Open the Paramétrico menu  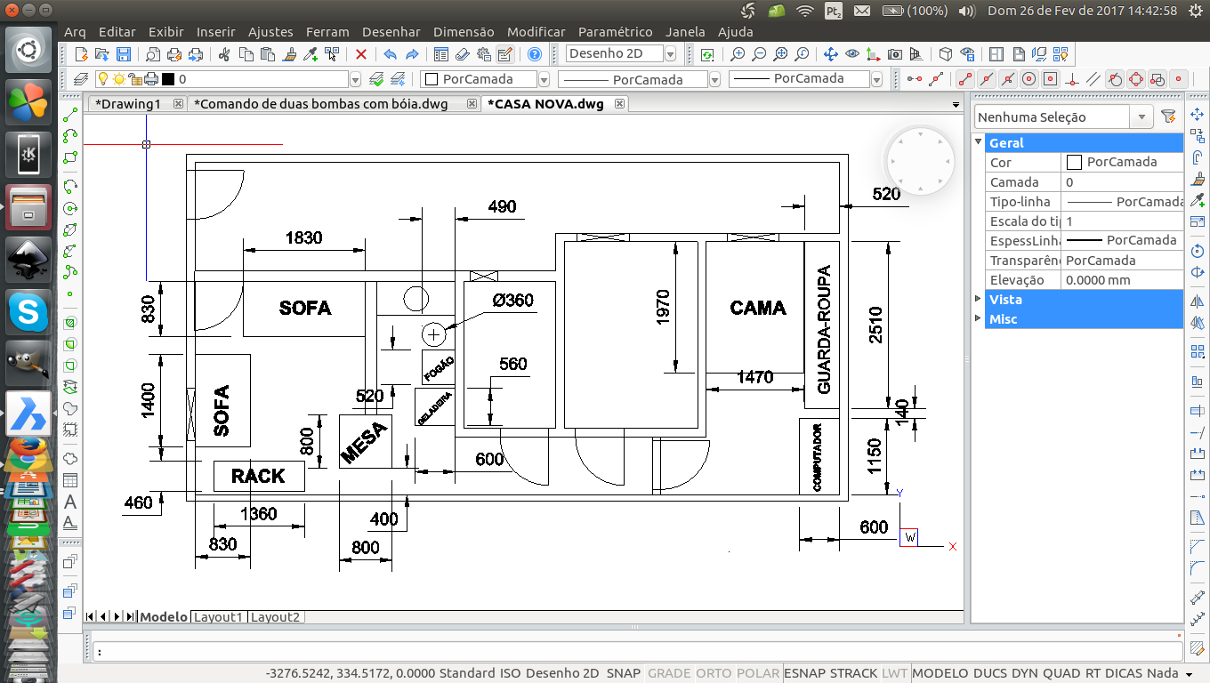[616, 31]
